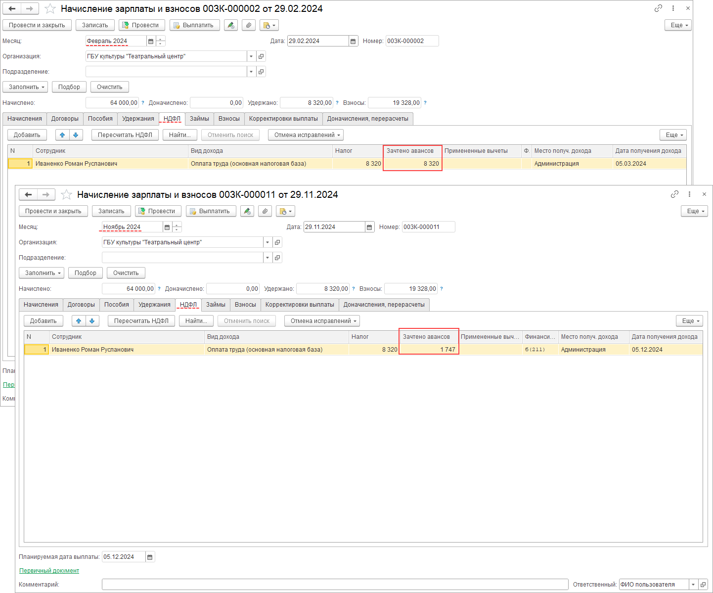Viewport: 713px width, 593px height.
Task: Select Зачтено авансов cell 1 747
Action: 429,350
